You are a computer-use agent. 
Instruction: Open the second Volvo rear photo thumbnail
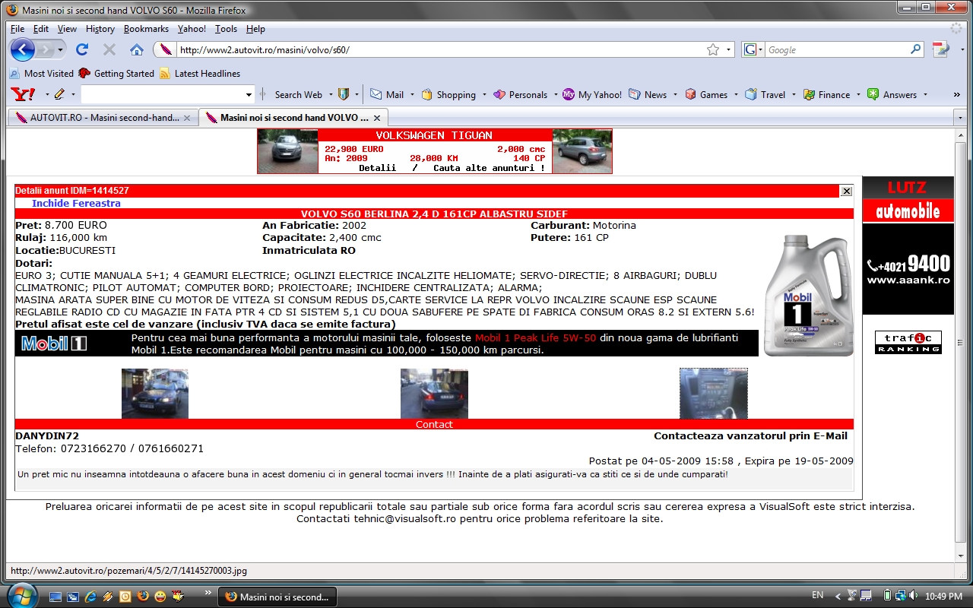pos(434,394)
